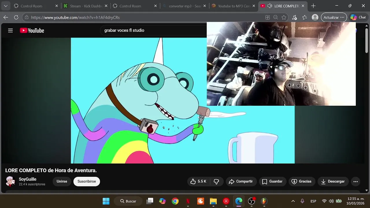370x208 pixels.
Task: Open the three-dot more actions menu beside Descargar
Action: click(x=356, y=181)
